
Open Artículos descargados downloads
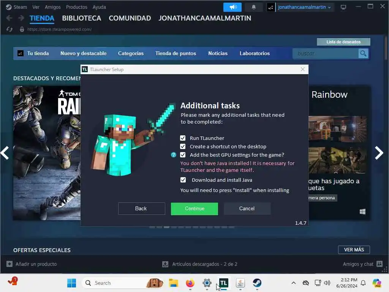point(200,264)
